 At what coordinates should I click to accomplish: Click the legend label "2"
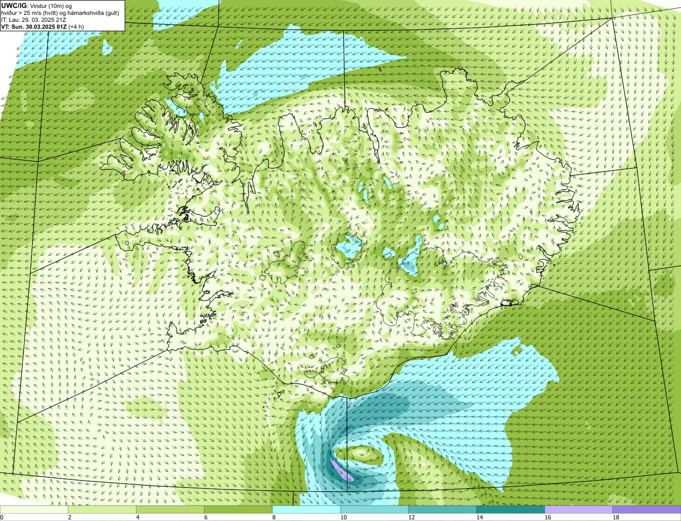[70, 517]
